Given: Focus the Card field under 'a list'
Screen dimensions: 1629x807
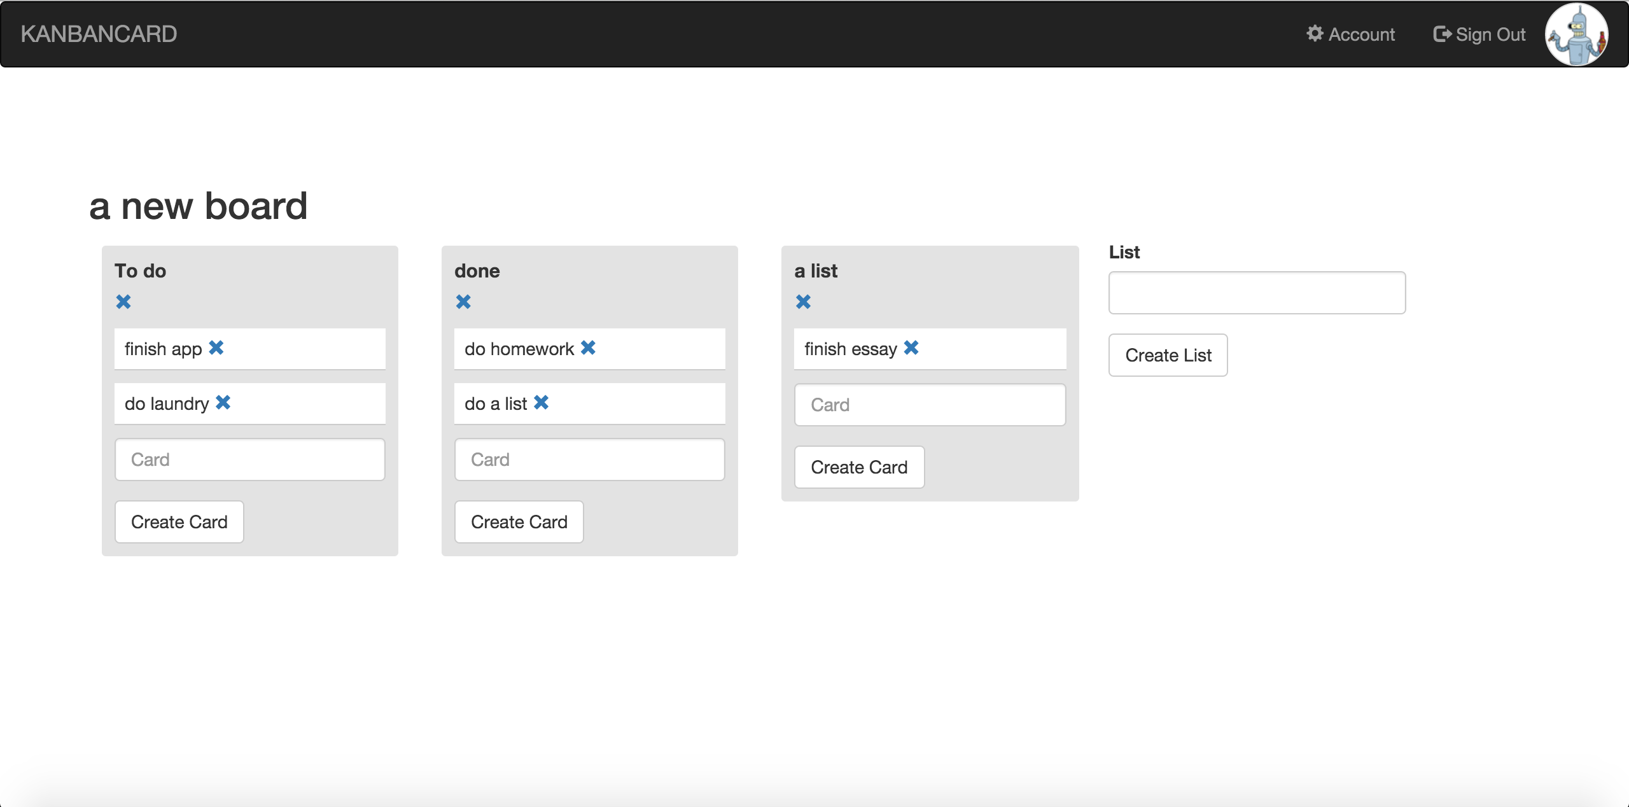Looking at the screenshot, I should pos(930,405).
